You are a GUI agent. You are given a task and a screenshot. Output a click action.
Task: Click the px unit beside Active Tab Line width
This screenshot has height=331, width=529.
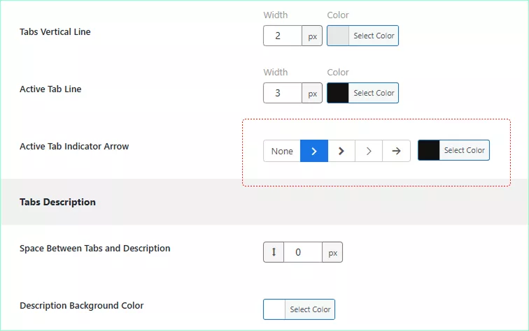click(312, 93)
